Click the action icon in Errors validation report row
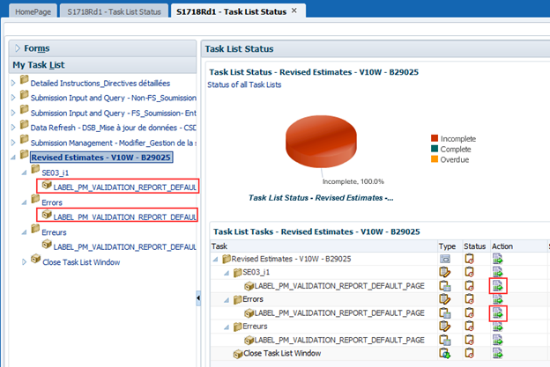Viewport: 550px width, 367px height. [x=498, y=313]
